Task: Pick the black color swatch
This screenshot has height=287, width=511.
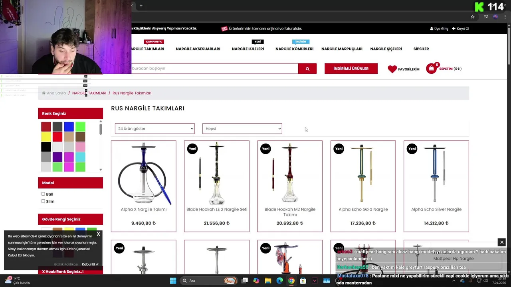Action: coord(46,147)
